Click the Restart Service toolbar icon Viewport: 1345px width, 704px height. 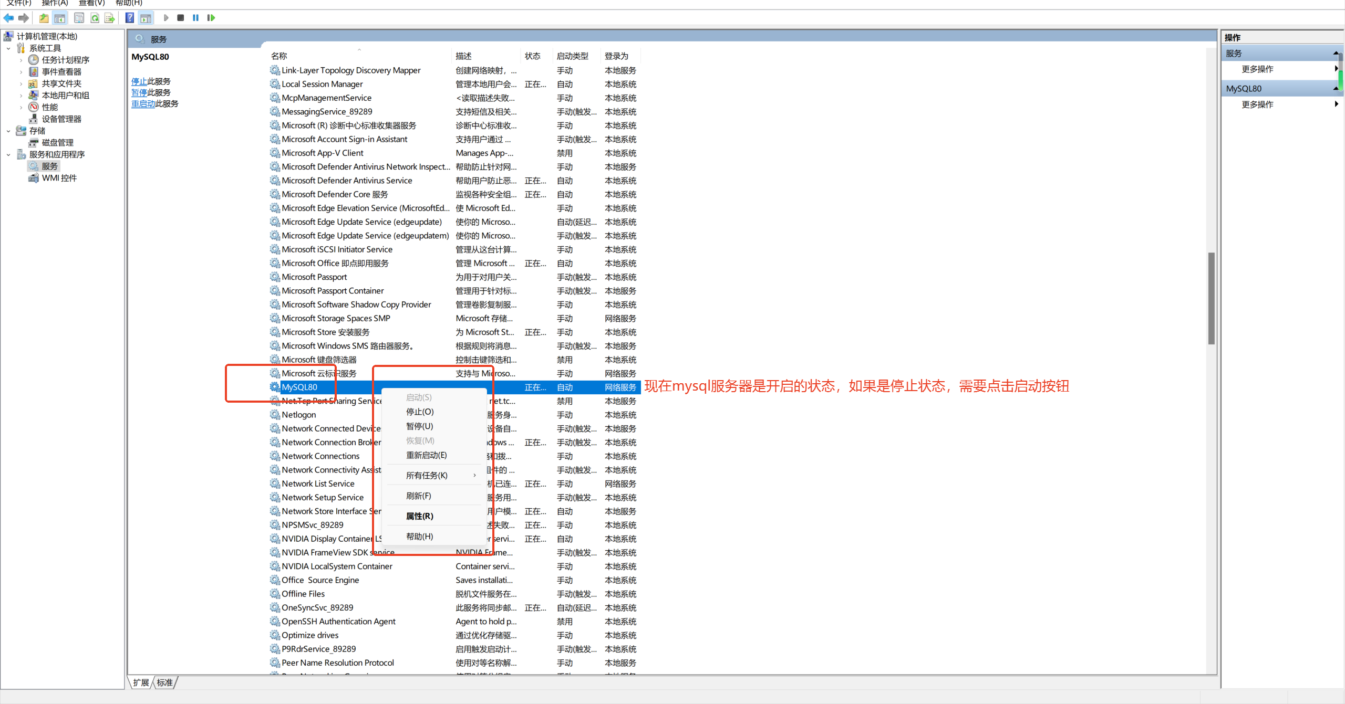pos(211,18)
